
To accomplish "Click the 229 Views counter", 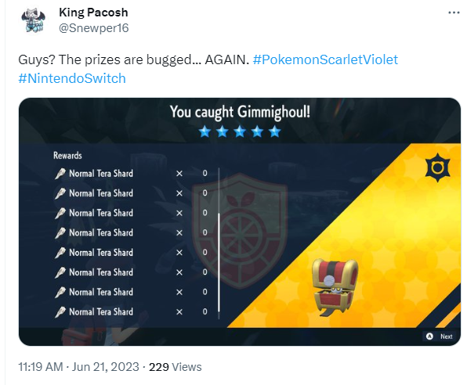I will pyautogui.click(x=176, y=367).
